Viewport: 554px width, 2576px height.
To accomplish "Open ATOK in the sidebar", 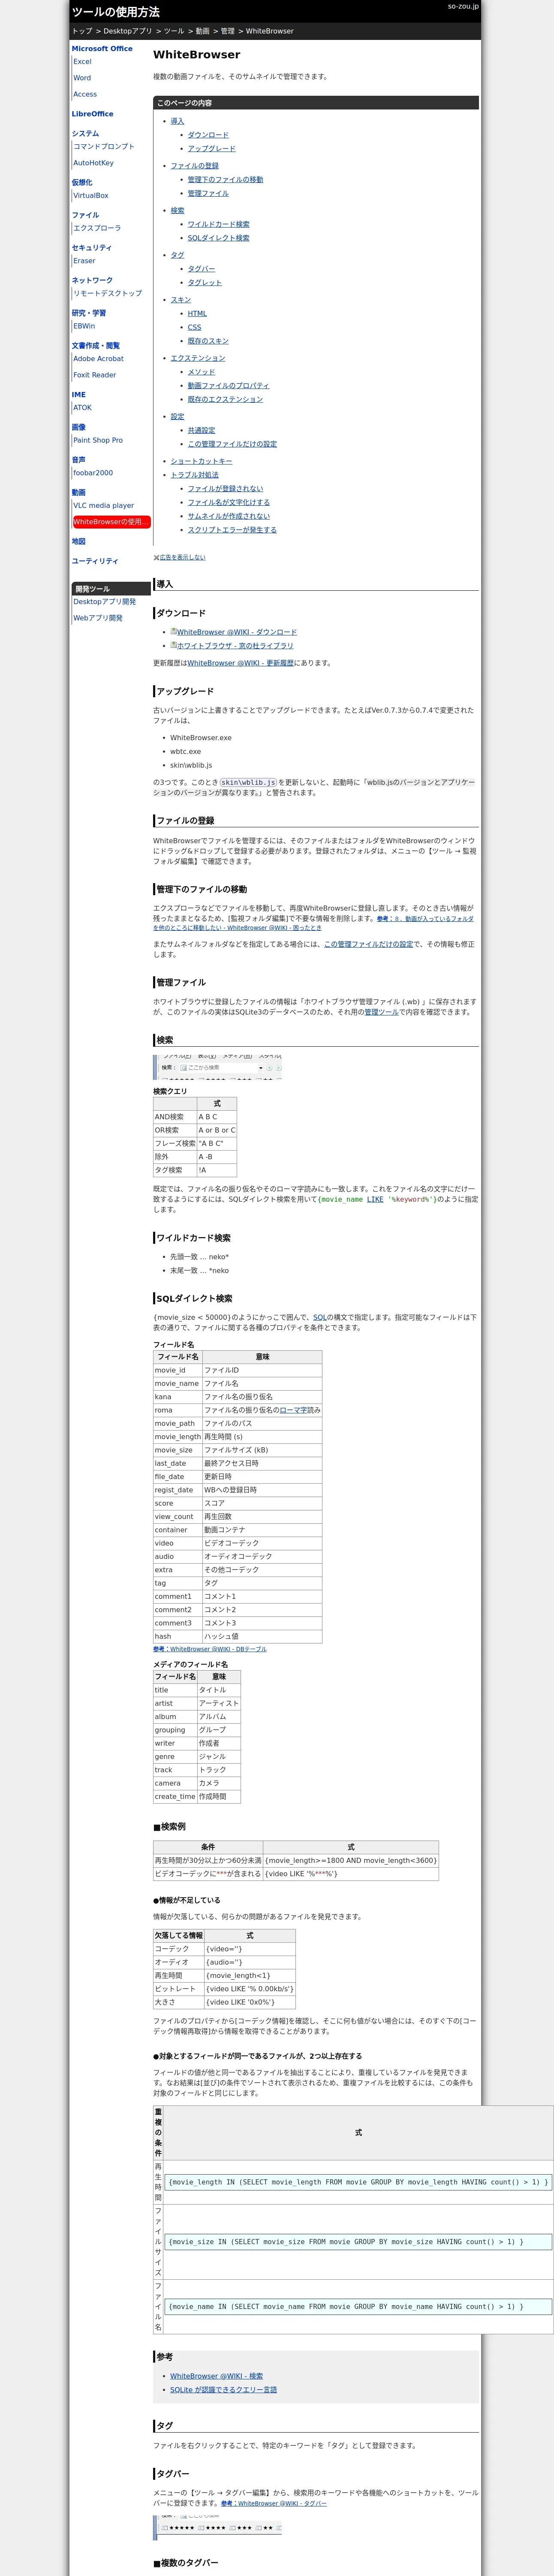I will [82, 407].
